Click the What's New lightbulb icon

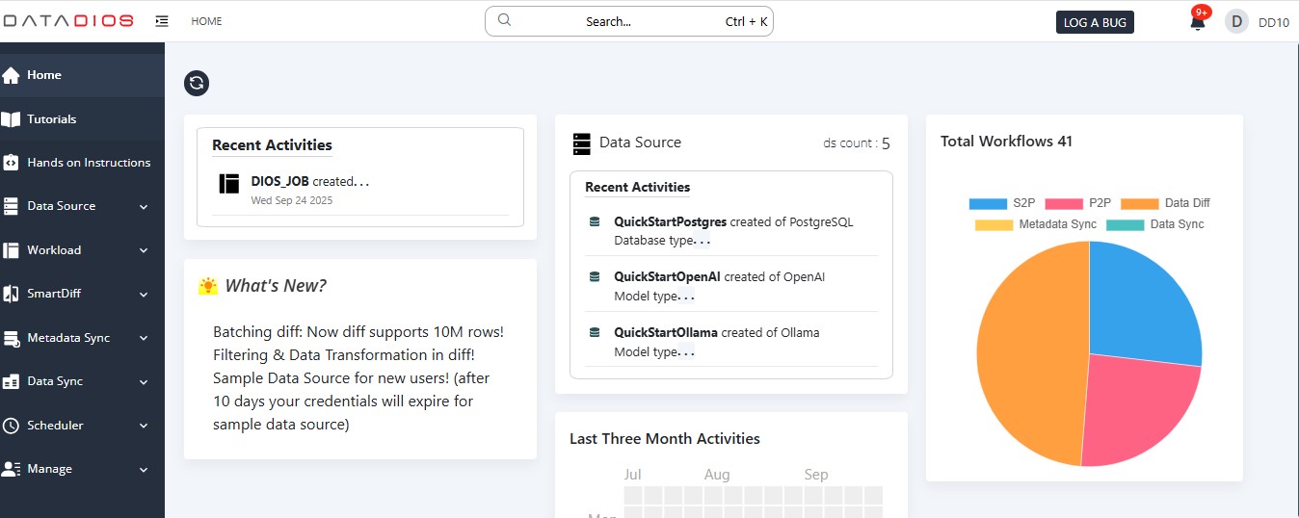(208, 286)
